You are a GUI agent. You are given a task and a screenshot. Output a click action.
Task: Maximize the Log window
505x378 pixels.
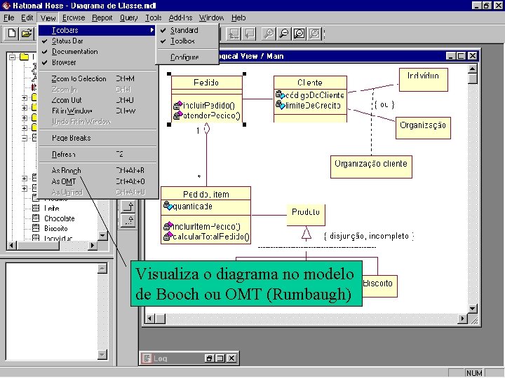220,358
